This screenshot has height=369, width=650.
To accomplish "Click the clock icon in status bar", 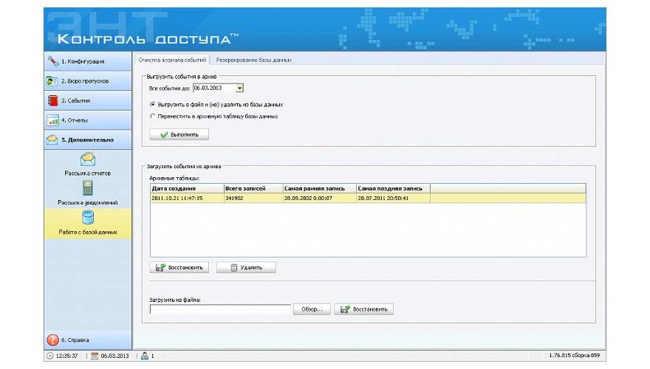I will click(x=50, y=356).
